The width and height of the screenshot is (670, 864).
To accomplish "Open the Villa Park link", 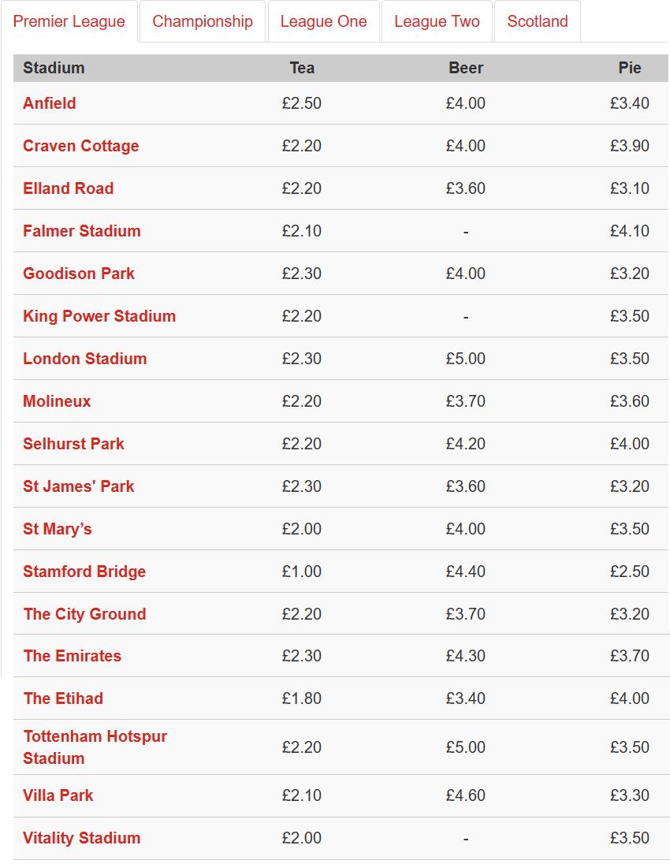I will 58,795.
